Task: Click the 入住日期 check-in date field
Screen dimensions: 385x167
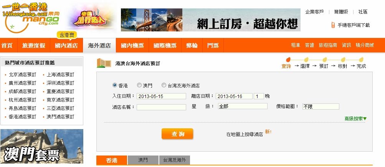Action: click(x=161, y=96)
